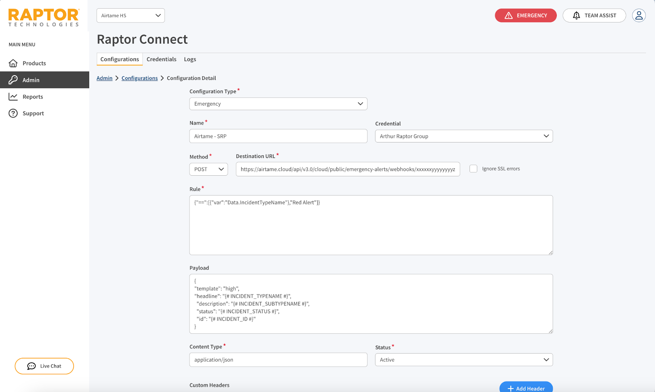Click the Reports chart icon
Image resolution: width=655 pixels, height=392 pixels.
13,97
